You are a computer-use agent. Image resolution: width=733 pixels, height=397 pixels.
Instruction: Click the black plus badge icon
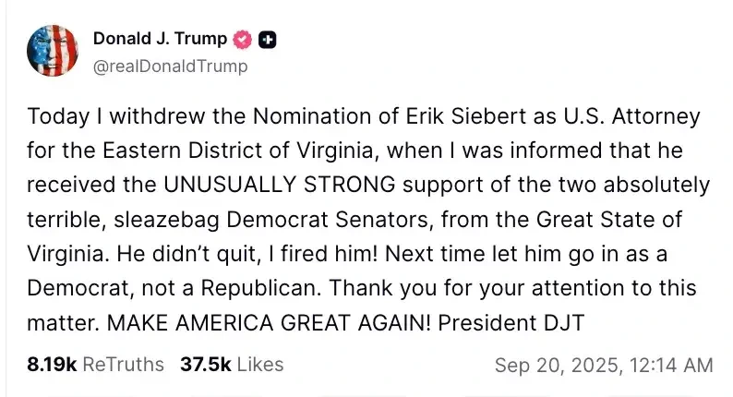tap(268, 40)
